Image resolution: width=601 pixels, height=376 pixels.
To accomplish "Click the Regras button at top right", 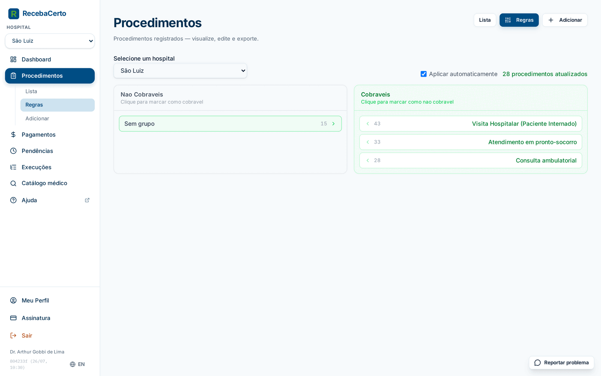I will [x=519, y=20].
